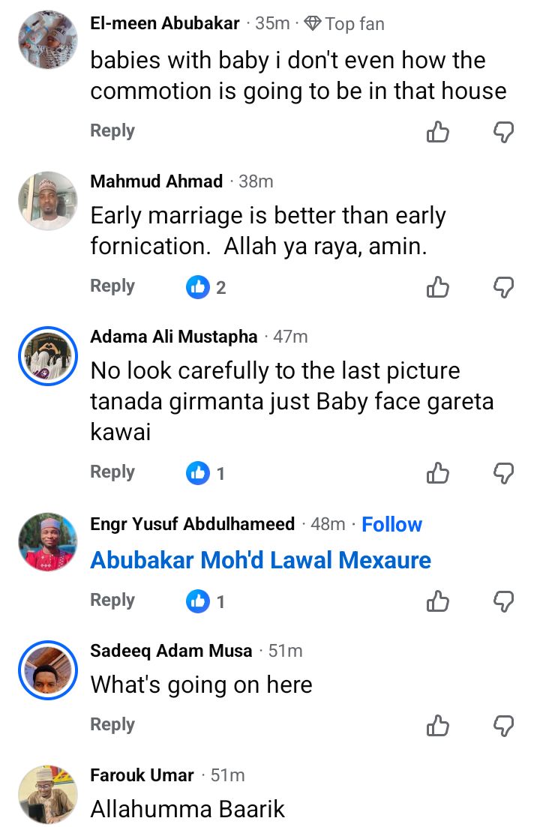Reply to El-meen Abubakar's comment
Screen dimensions: 540x827
(x=112, y=130)
